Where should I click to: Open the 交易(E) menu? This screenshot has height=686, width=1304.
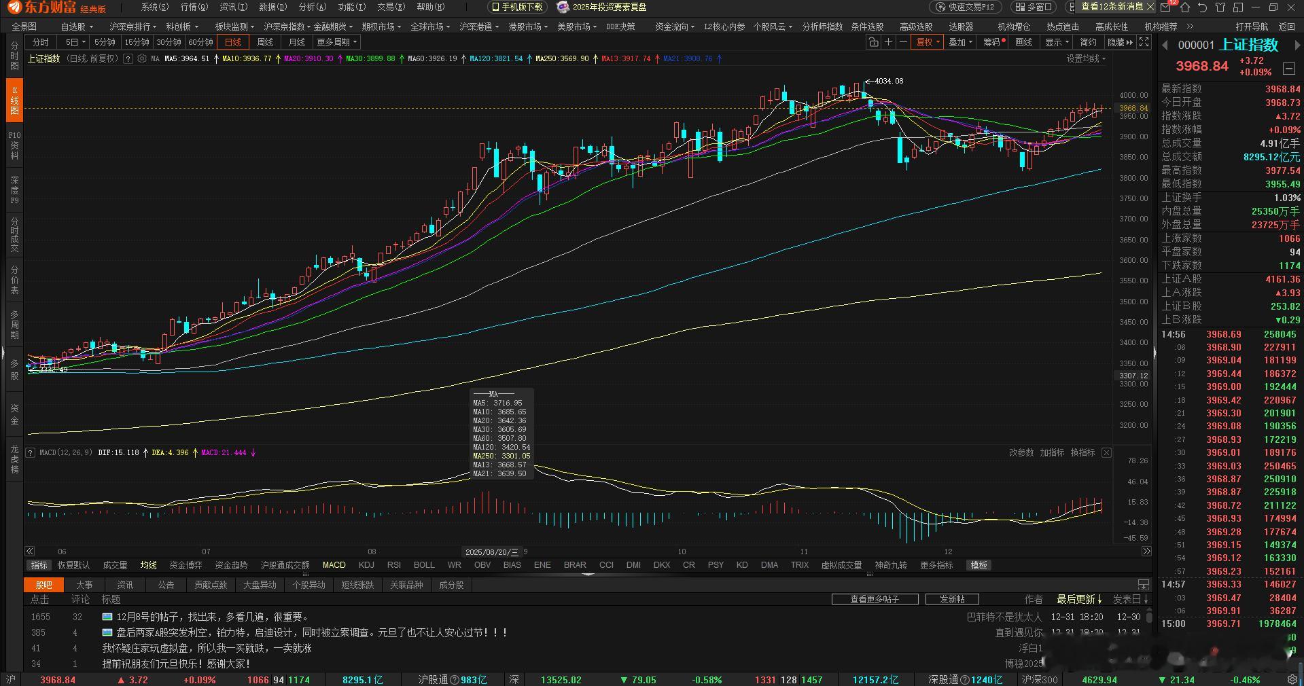coord(391,7)
